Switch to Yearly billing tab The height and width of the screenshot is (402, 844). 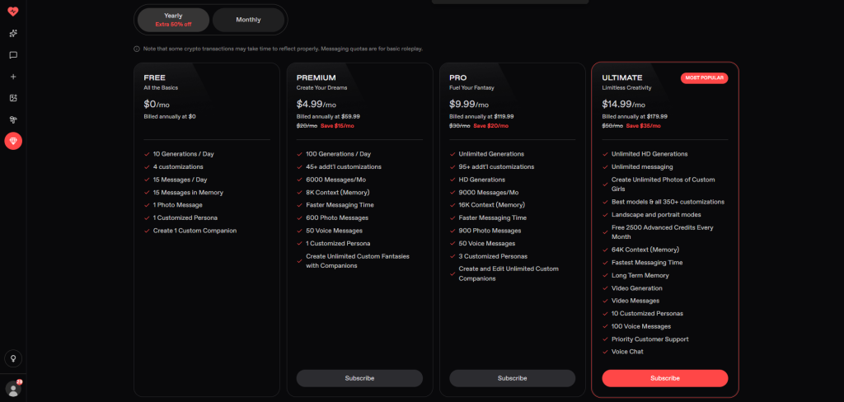[173, 20]
